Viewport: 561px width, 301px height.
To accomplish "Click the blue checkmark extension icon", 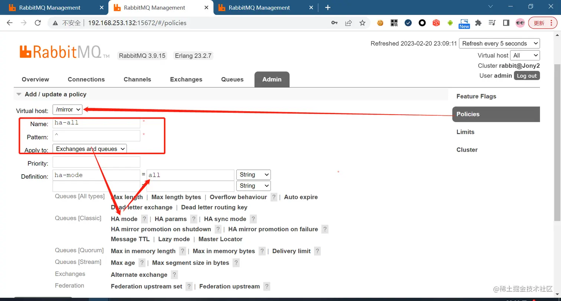I will (x=408, y=23).
